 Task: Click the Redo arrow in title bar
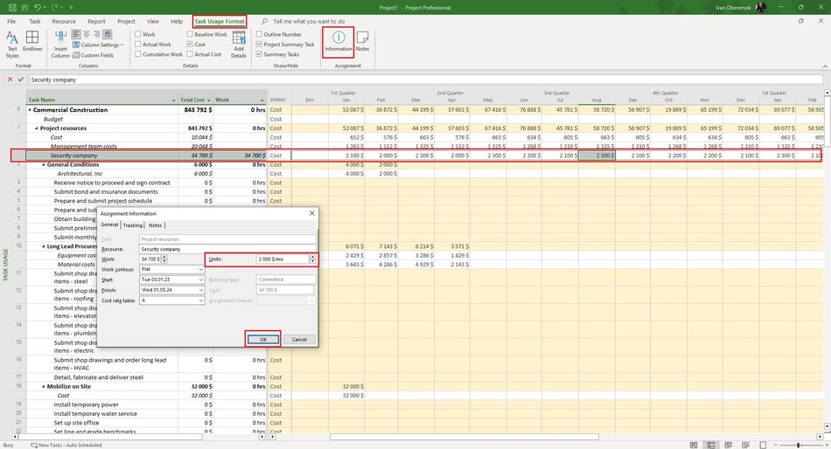point(54,7)
